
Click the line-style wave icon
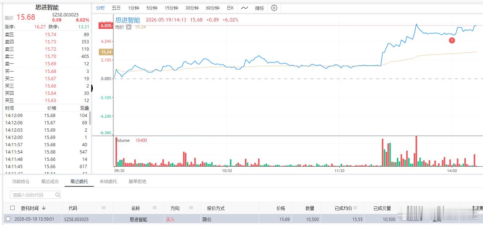pyautogui.click(x=244, y=8)
